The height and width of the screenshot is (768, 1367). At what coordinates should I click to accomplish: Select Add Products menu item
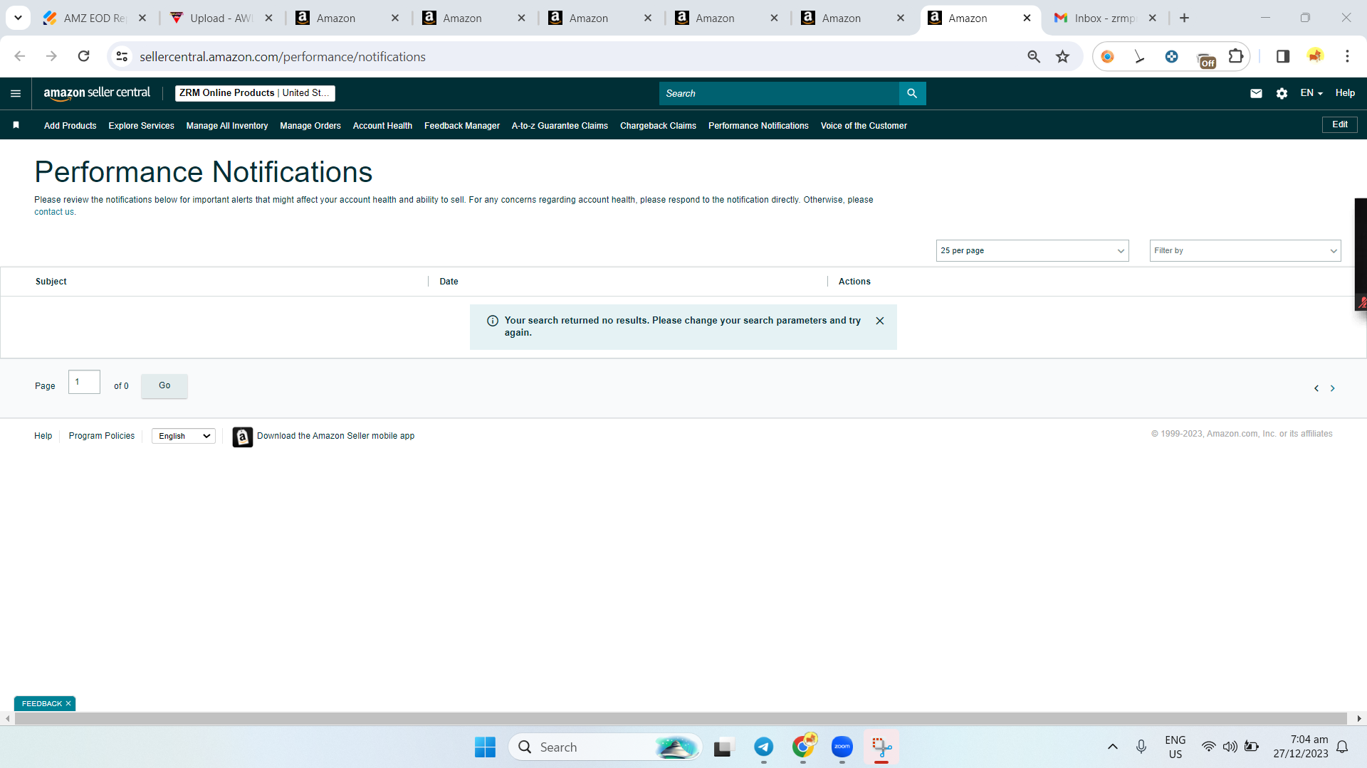coord(70,126)
